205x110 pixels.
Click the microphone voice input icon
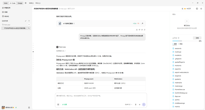coord(135,105)
